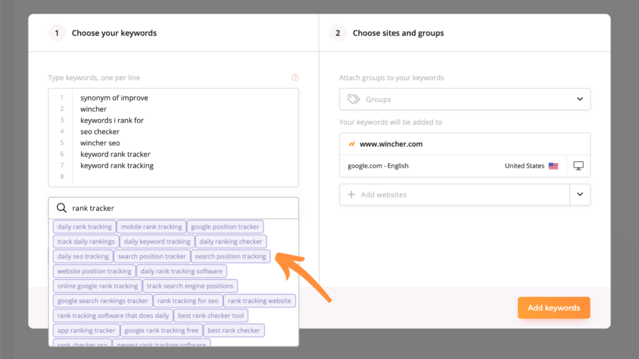Click into the rank tracker search field
Image resolution: width=639 pixels, height=359 pixels.
coord(181,208)
